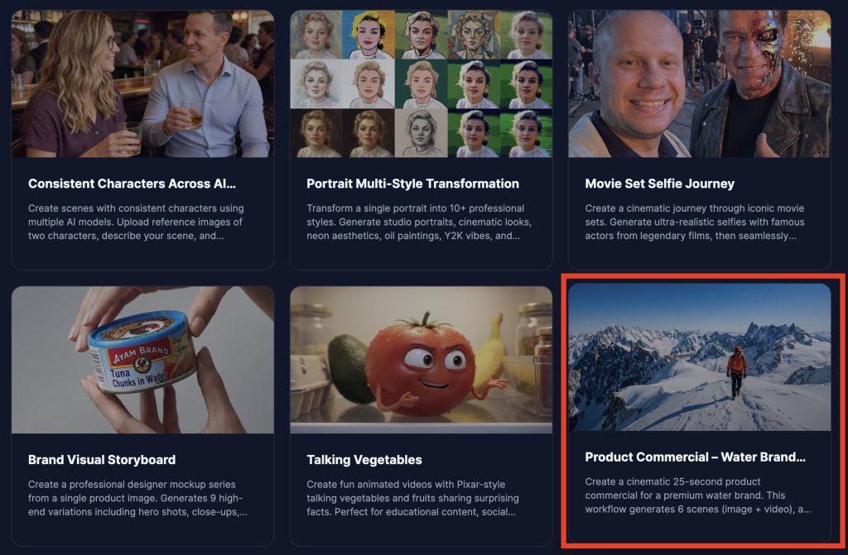Click the Portrait Multi-Style Transformation title

pos(412,184)
